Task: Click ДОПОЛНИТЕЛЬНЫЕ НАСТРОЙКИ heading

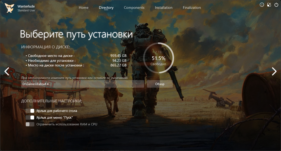Action: (x=52, y=101)
